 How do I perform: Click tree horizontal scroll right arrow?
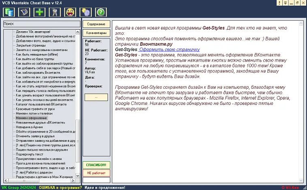(73, 180)
